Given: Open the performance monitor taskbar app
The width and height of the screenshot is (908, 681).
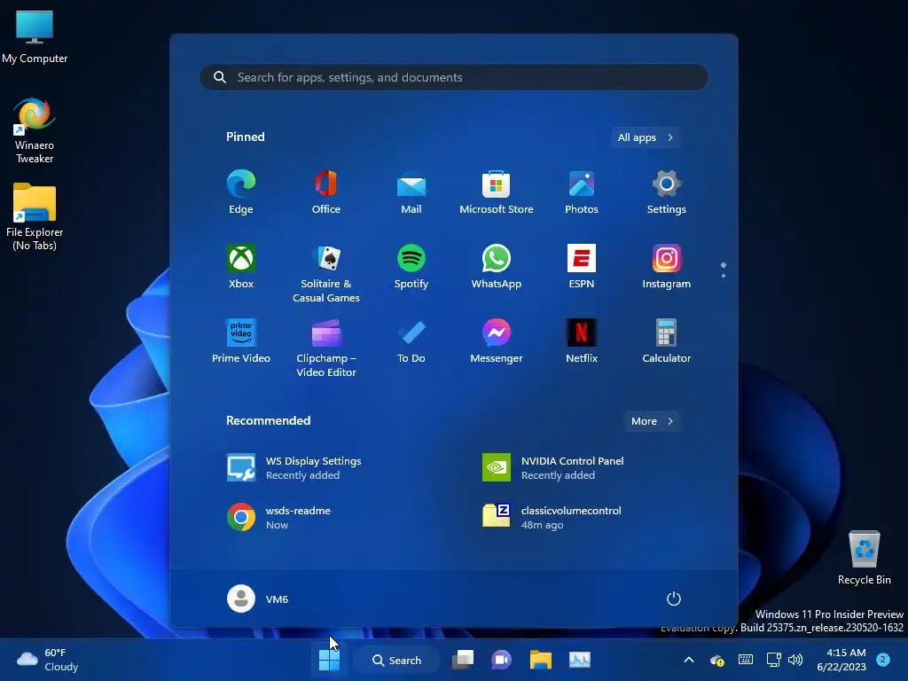Looking at the screenshot, I should coord(580,660).
